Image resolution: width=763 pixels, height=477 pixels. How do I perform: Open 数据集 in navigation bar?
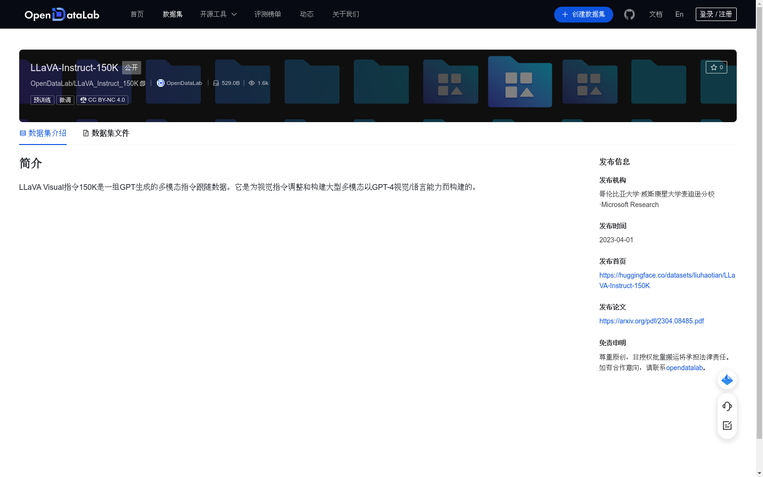[173, 14]
